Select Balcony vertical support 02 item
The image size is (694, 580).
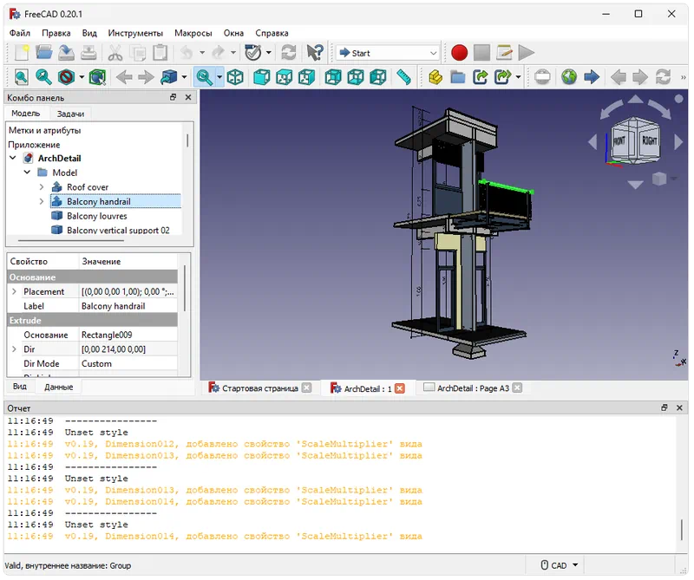click(x=118, y=230)
